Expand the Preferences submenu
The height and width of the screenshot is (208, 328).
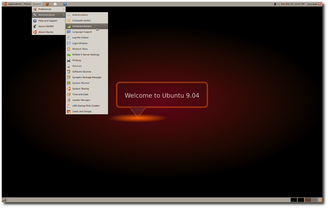click(49, 9)
